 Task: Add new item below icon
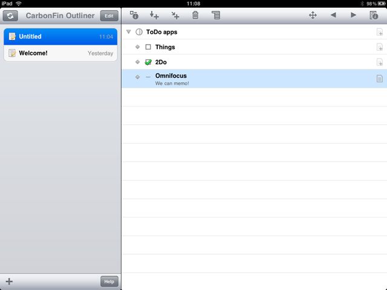154,15
